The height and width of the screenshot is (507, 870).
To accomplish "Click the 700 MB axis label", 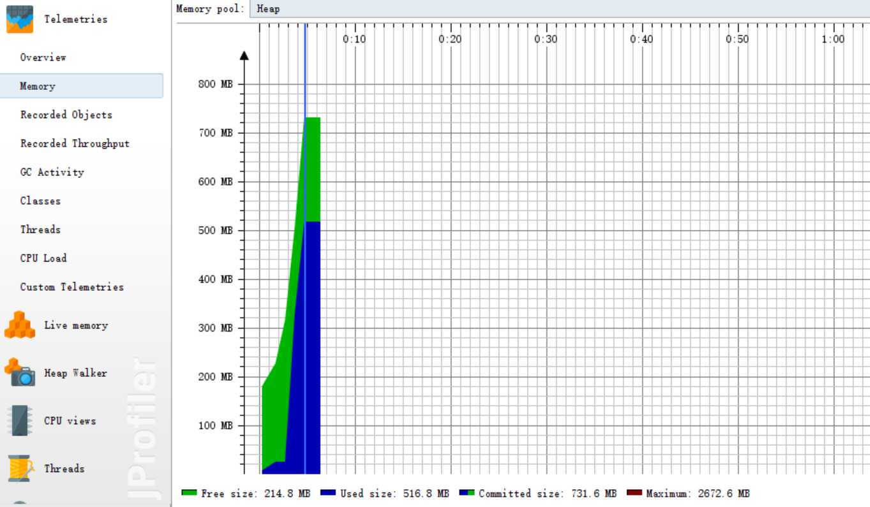I will click(x=217, y=133).
